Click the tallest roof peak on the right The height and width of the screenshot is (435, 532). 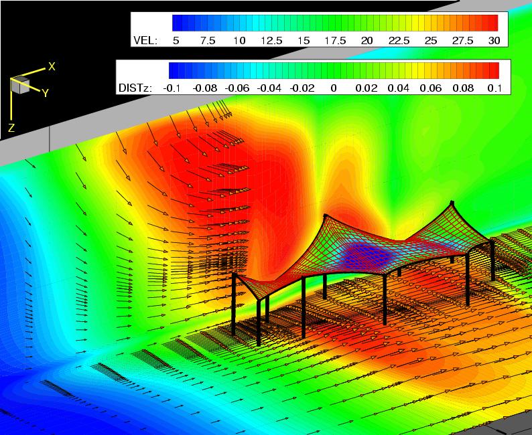point(452,203)
